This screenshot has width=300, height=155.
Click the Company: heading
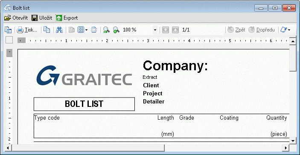175,66
